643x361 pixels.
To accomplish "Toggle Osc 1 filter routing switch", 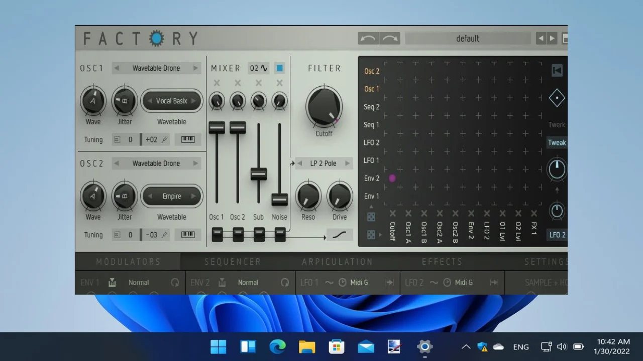I will 217,235.
